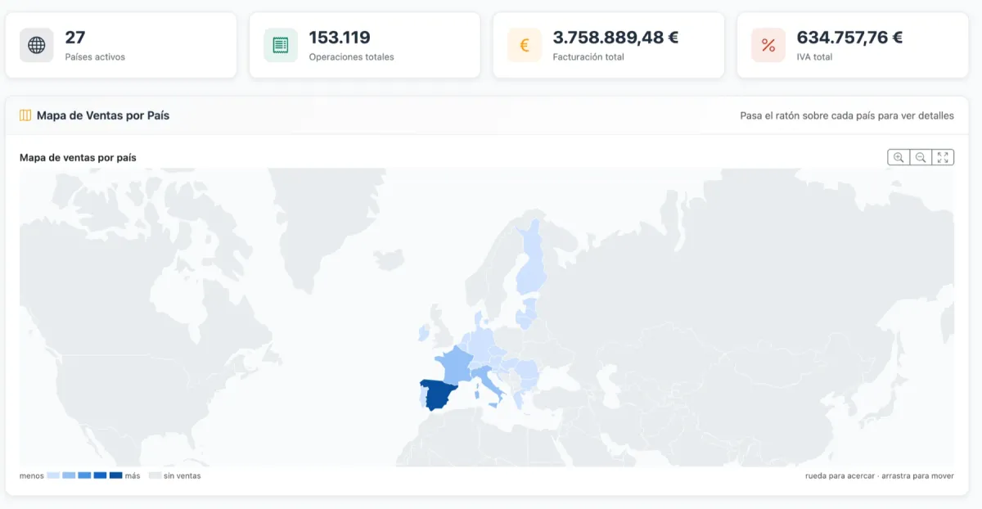Image resolution: width=982 pixels, height=509 pixels.
Task: Click the lightest blue legend swatch
Action: point(53,475)
